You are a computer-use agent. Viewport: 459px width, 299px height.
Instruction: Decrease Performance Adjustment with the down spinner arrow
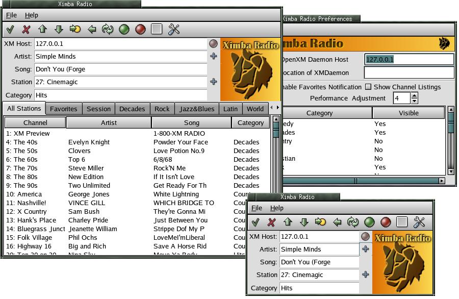tap(415, 101)
